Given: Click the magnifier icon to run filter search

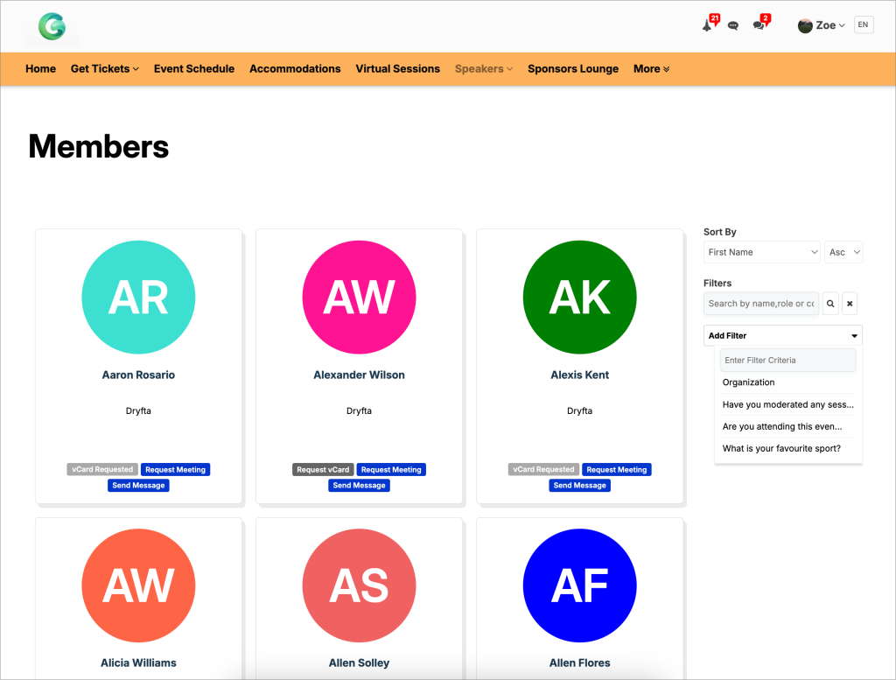Looking at the screenshot, I should point(829,303).
